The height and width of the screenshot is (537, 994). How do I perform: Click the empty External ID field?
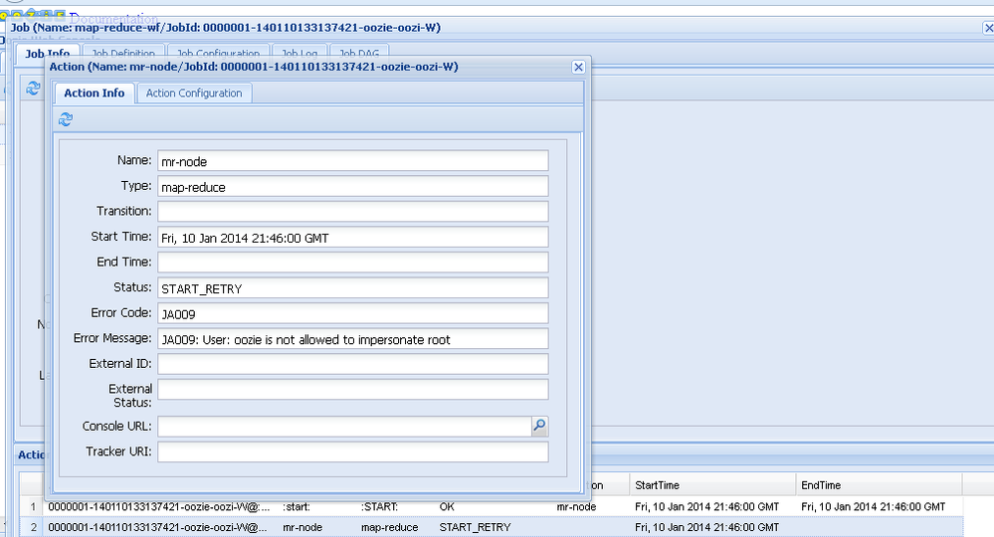point(353,364)
